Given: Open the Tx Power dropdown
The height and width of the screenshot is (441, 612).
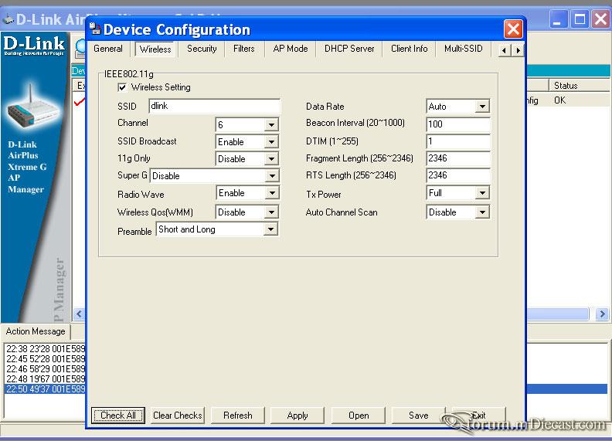Looking at the screenshot, I should tap(482, 193).
